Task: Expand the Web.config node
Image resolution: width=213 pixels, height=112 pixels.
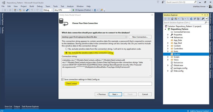Action: coord(168,71)
